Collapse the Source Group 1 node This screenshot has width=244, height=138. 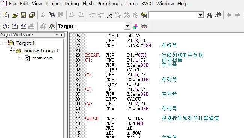point(11,50)
